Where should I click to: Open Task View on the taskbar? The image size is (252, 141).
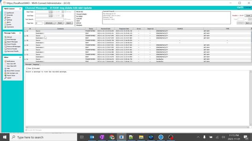82,137
